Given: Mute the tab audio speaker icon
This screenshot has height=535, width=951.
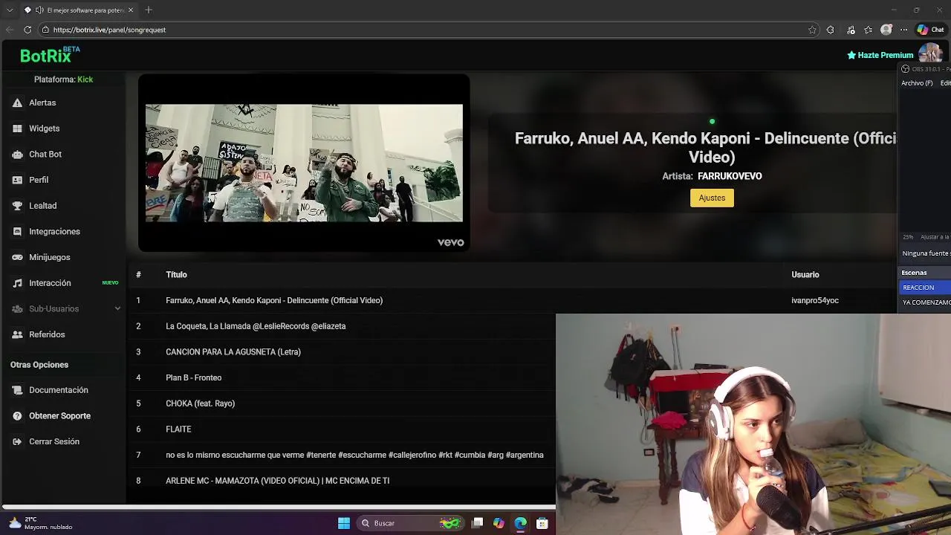Looking at the screenshot, I should [x=39, y=10].
